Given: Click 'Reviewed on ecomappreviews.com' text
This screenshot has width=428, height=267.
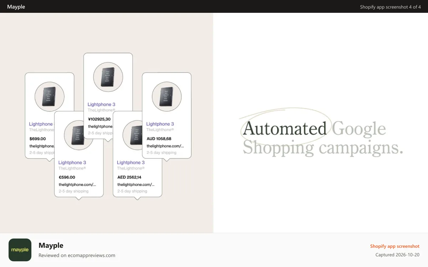Looking at the screenshot, I should coord(77,255).
